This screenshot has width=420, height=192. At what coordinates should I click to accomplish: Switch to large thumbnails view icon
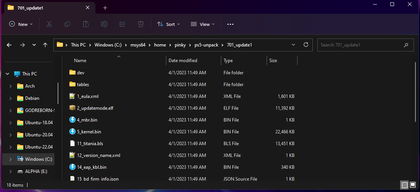412,185
